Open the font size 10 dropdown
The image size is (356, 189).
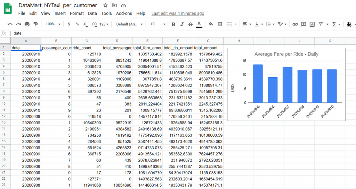(158, 24)
